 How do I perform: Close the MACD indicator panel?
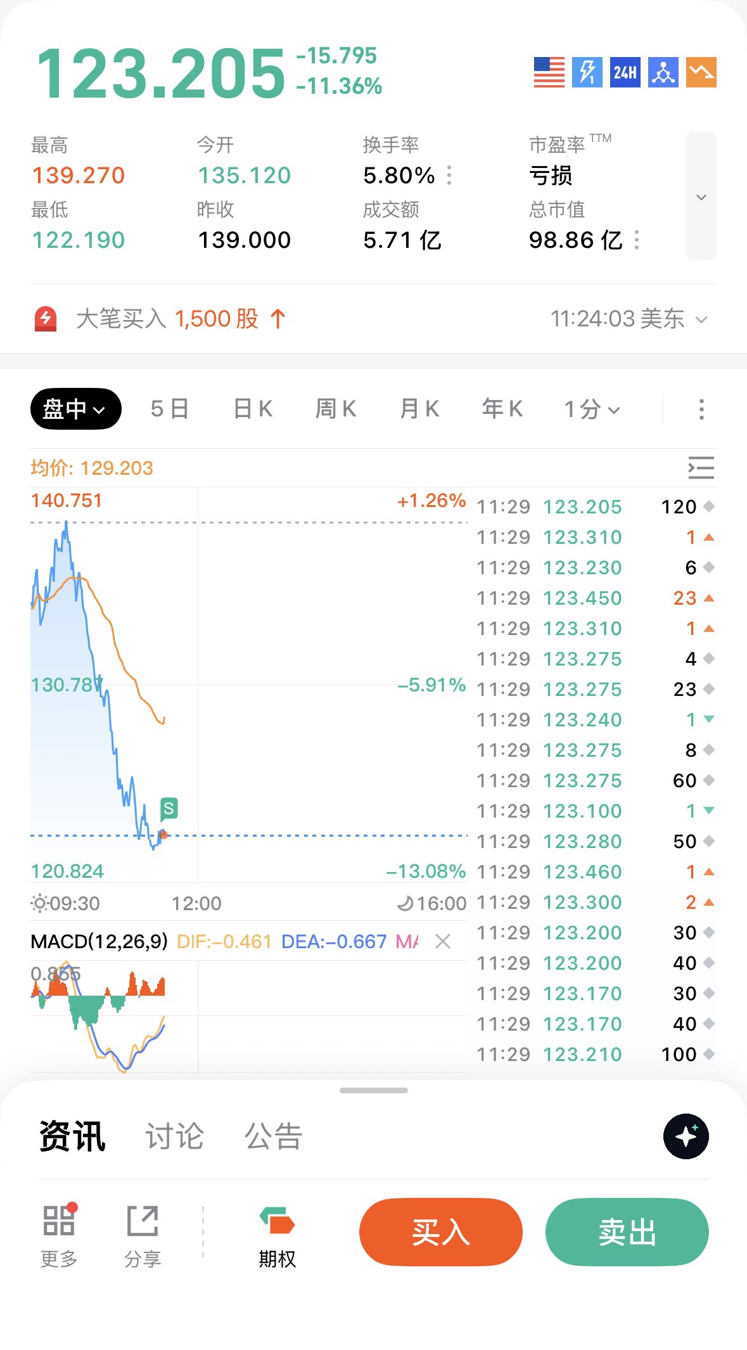click(443, 941)
